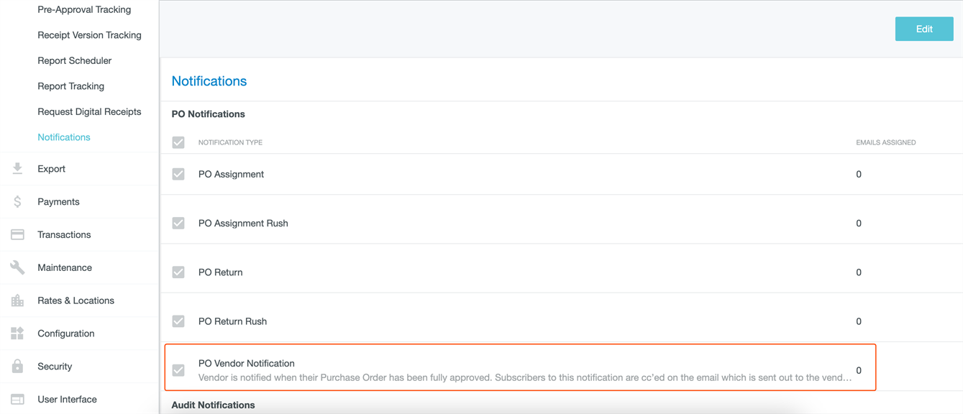Image resolution: width=963 pixels, height=414 pixels.
Task: Click the Transactions credit card icon
Action: 17,234
